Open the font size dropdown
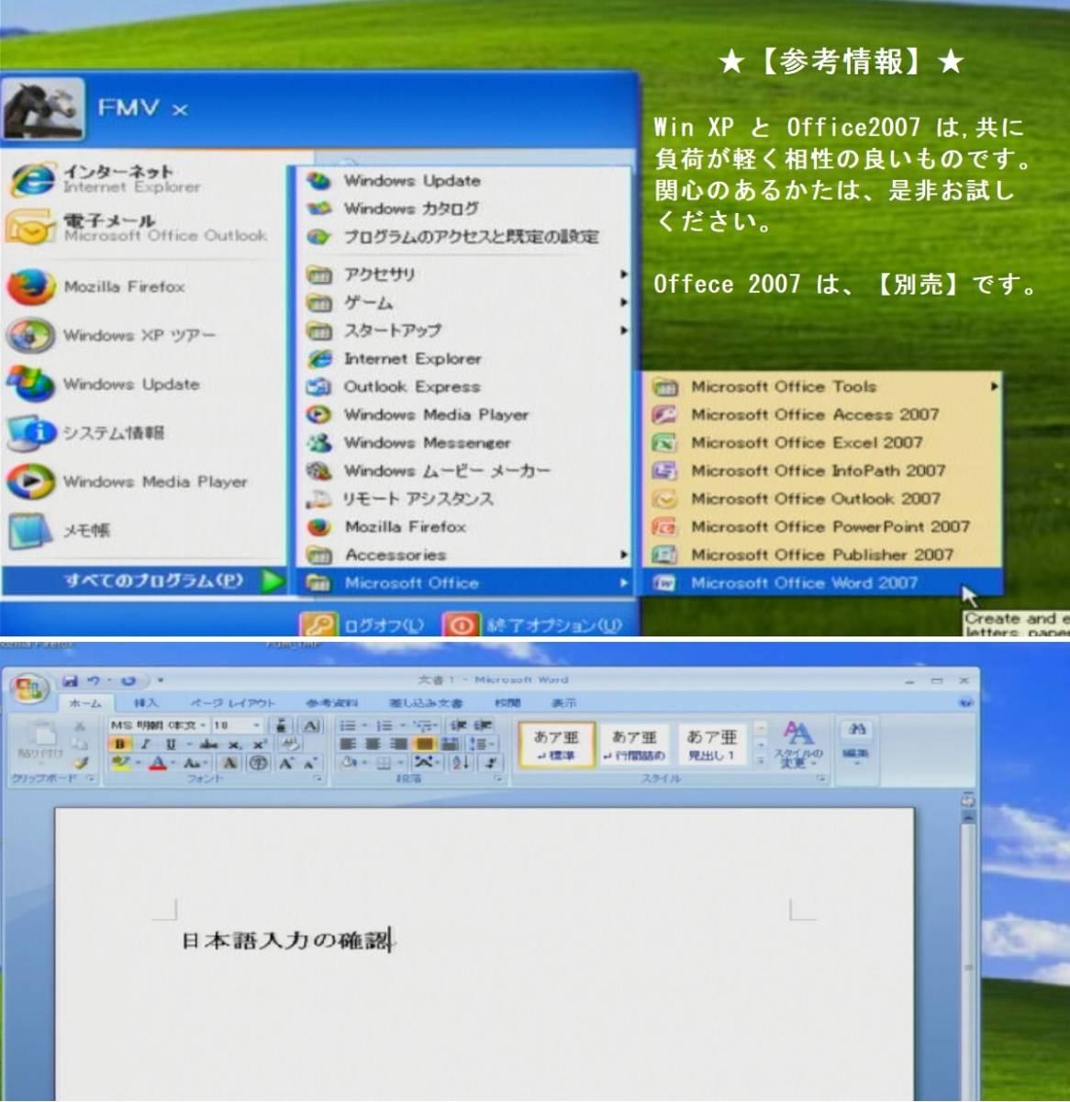 coord(257,725)
